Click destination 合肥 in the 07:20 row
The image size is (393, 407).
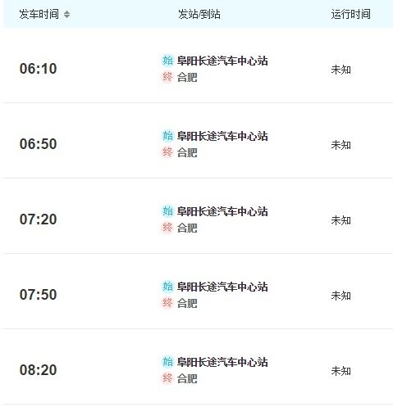pos(187,228)
